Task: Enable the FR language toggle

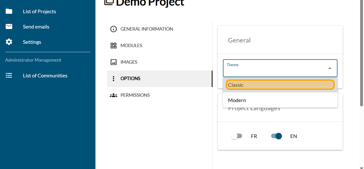Action: click(236, 136)
